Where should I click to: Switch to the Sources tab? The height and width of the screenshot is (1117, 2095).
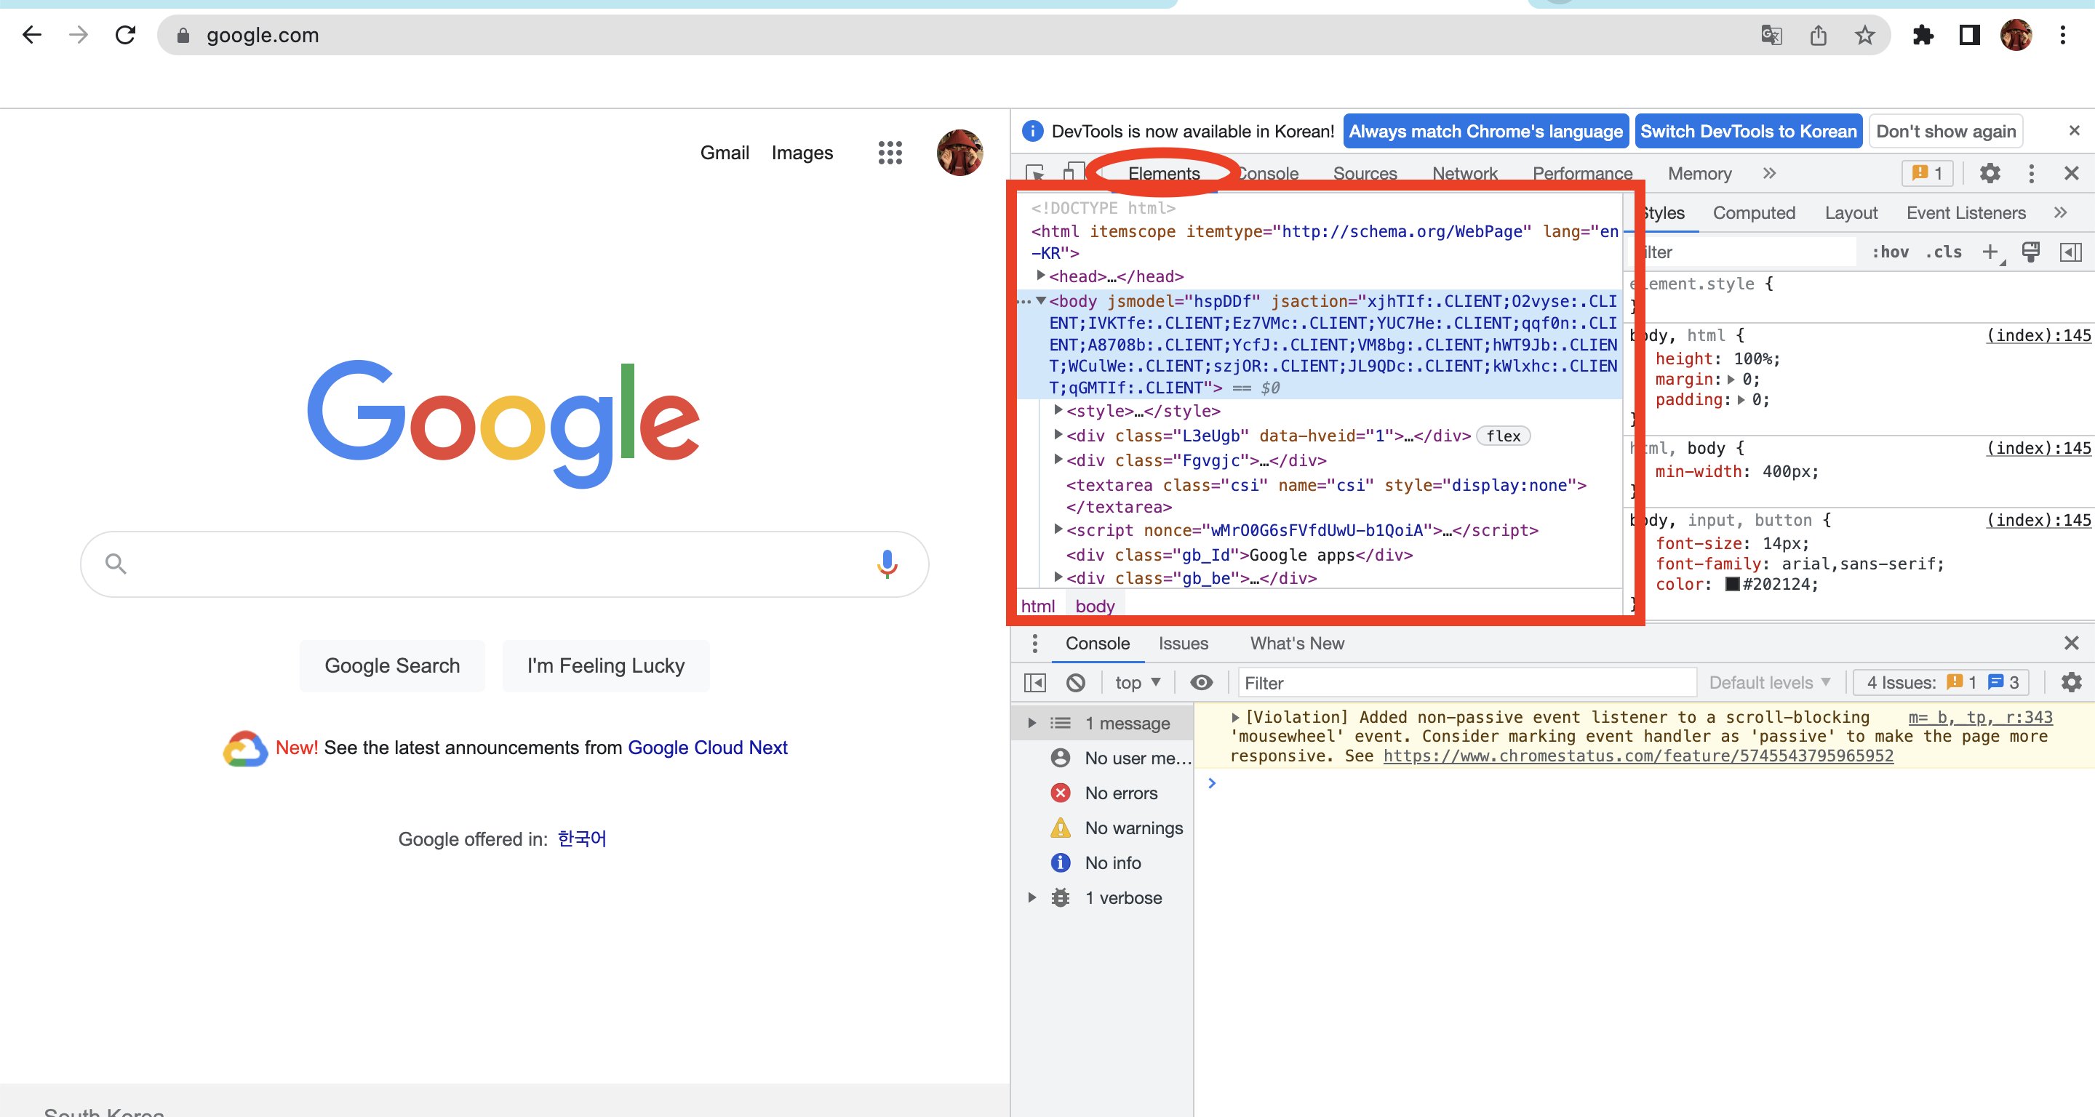click(x=1364, y=173)
